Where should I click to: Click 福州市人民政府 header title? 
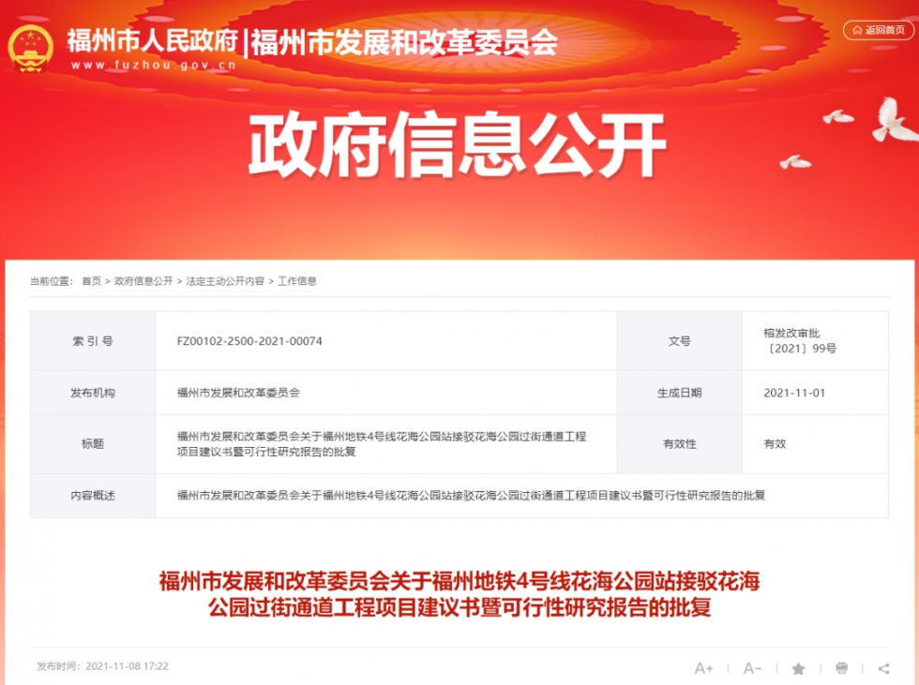pyautogui.click(x=152, y=41)
